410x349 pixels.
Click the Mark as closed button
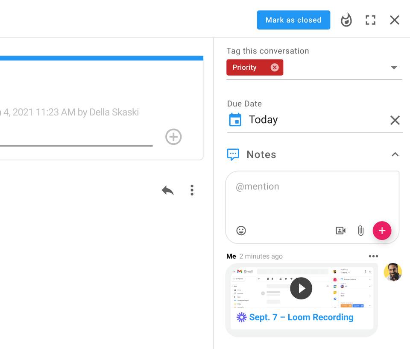coord(293,20)
